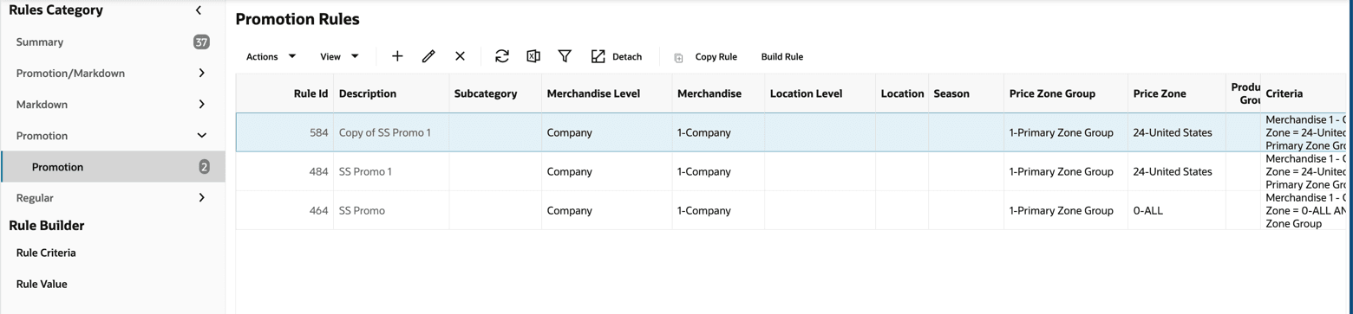Click the Copy Rule icon
Screen dimensions: 1353x314
[x=678, y=57]
